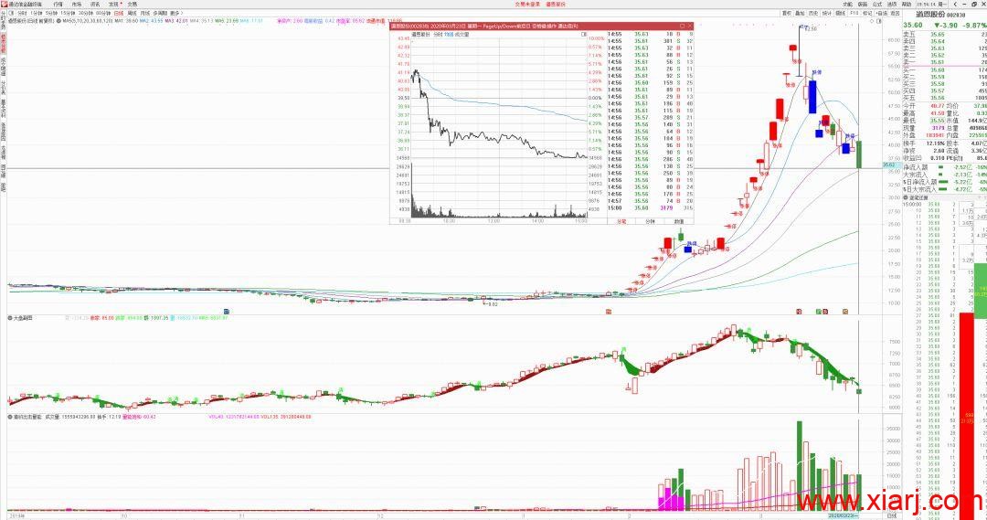This screenshot has height=520, width=987.
Task: Open the 行情 menu
Action: (58, 4)
